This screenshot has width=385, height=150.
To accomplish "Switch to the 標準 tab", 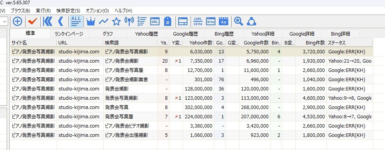I will click(x=30, y=33).
